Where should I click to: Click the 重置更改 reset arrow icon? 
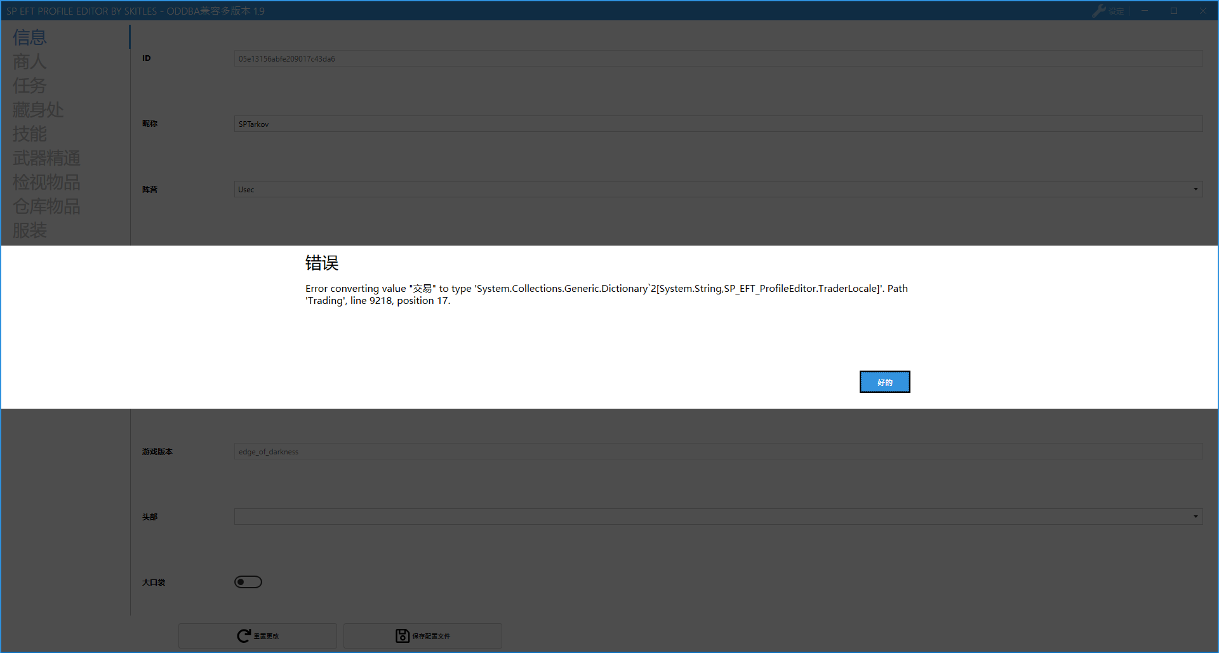pos(244,636)
